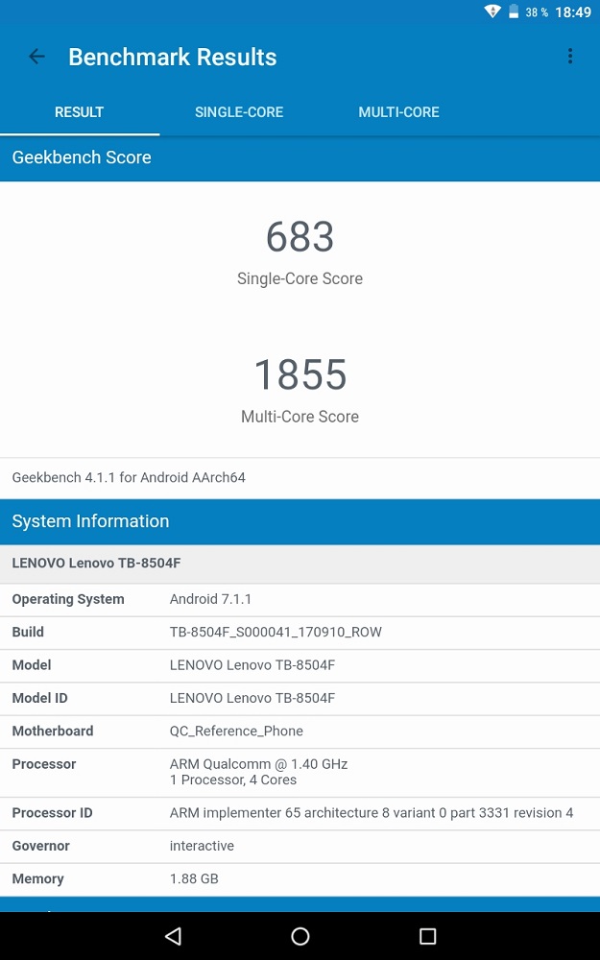The height and width of the screenshot is (960, 600).
Task: Tap the System Information header
Action: tap(300, 521)
